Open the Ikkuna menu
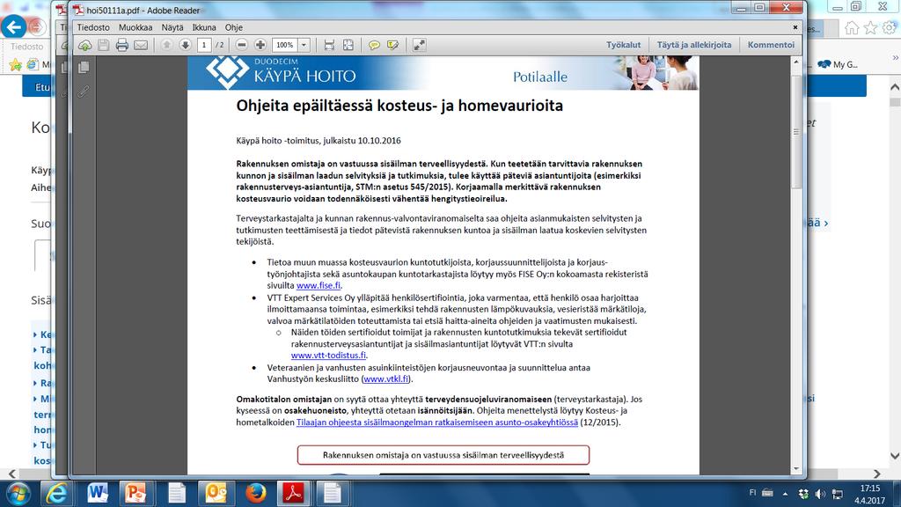The height and width of the screenshot is (507, 901). [x=204, y=27]
